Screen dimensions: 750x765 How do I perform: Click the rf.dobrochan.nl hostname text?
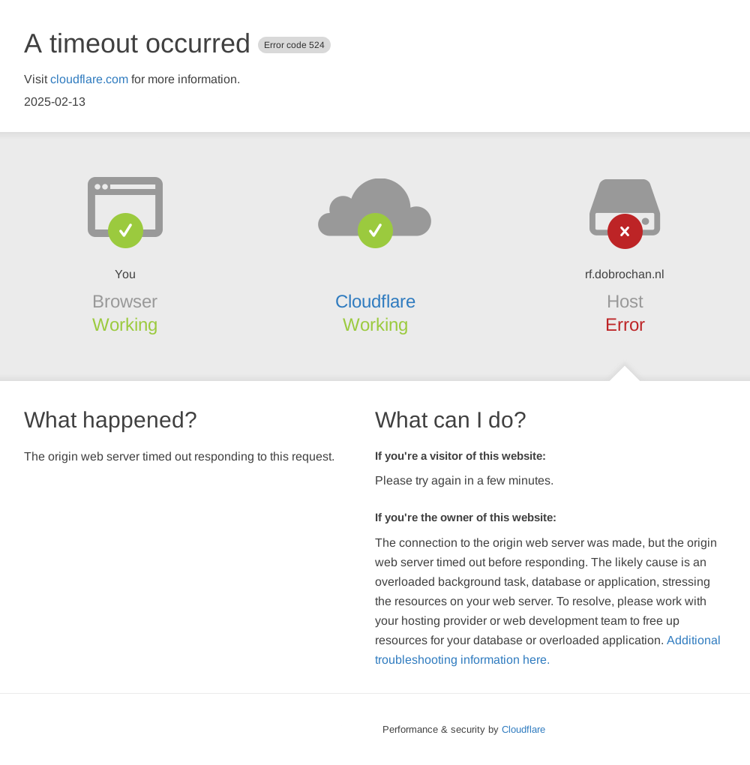(625, 274)
